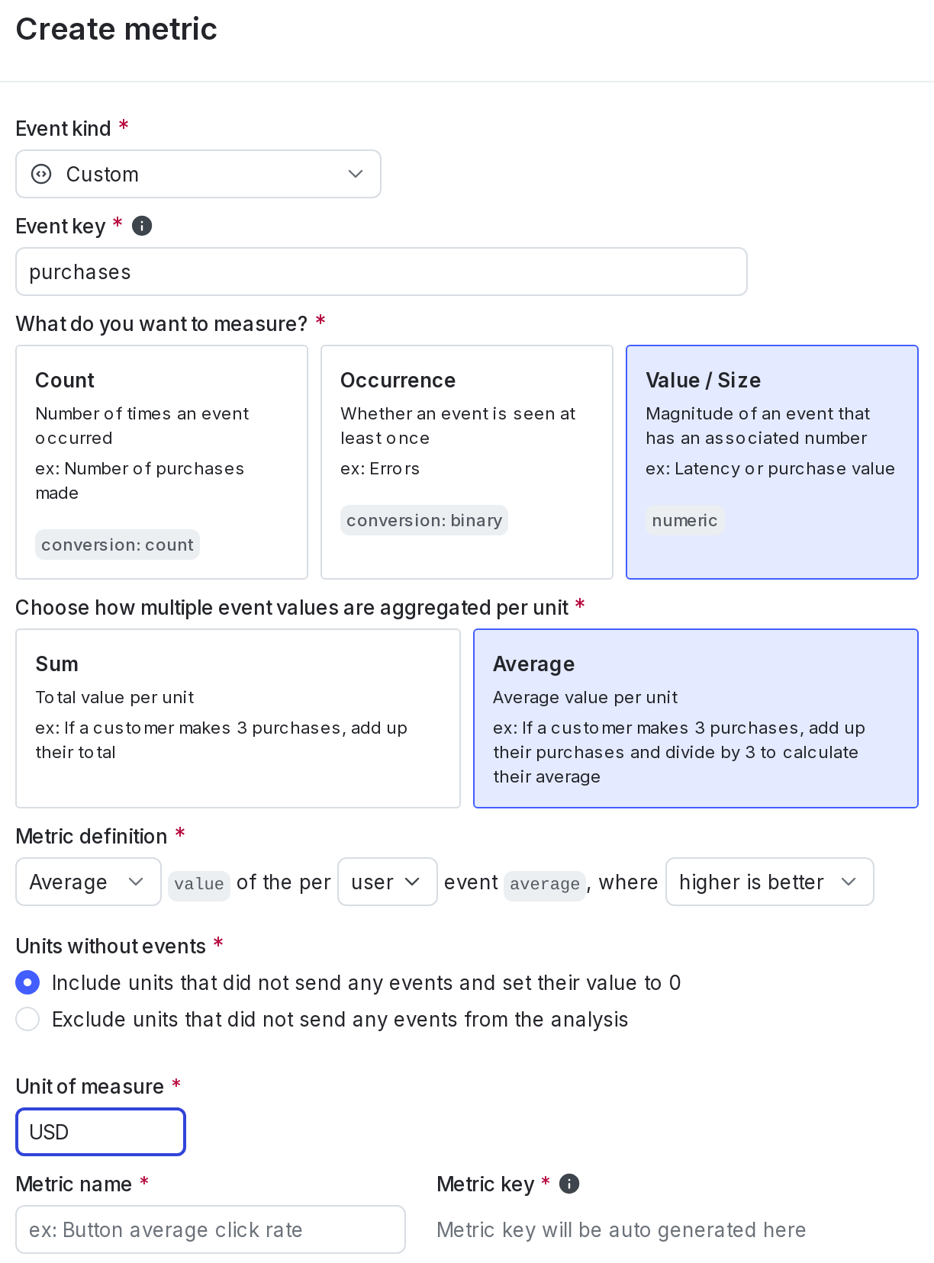Click the numeric tag on Value / Size
The height and width of the screenshot is (1263, 934).
click(x=684, y=520)
